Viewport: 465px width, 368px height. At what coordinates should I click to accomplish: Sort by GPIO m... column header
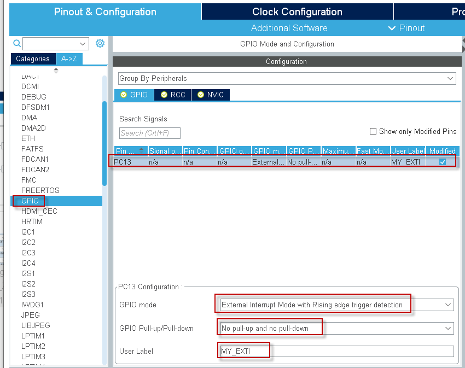pyautogui.click(x=269, y=150)
